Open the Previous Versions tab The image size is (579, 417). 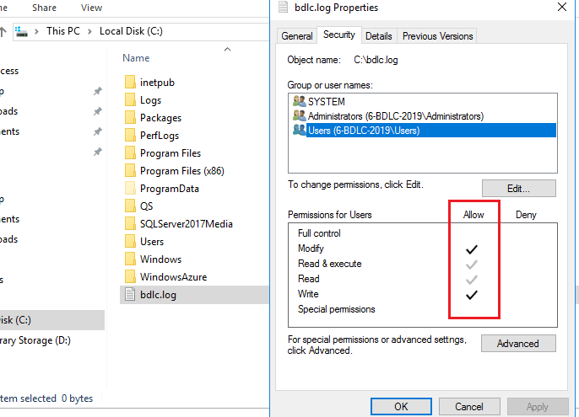tap(437, 36)
